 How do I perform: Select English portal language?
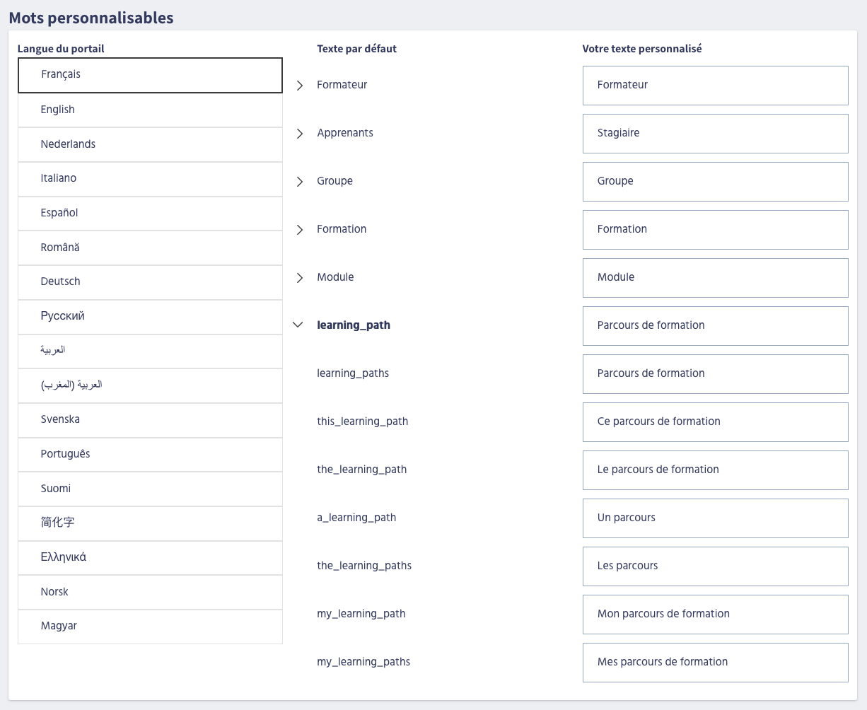coord(150,110)
